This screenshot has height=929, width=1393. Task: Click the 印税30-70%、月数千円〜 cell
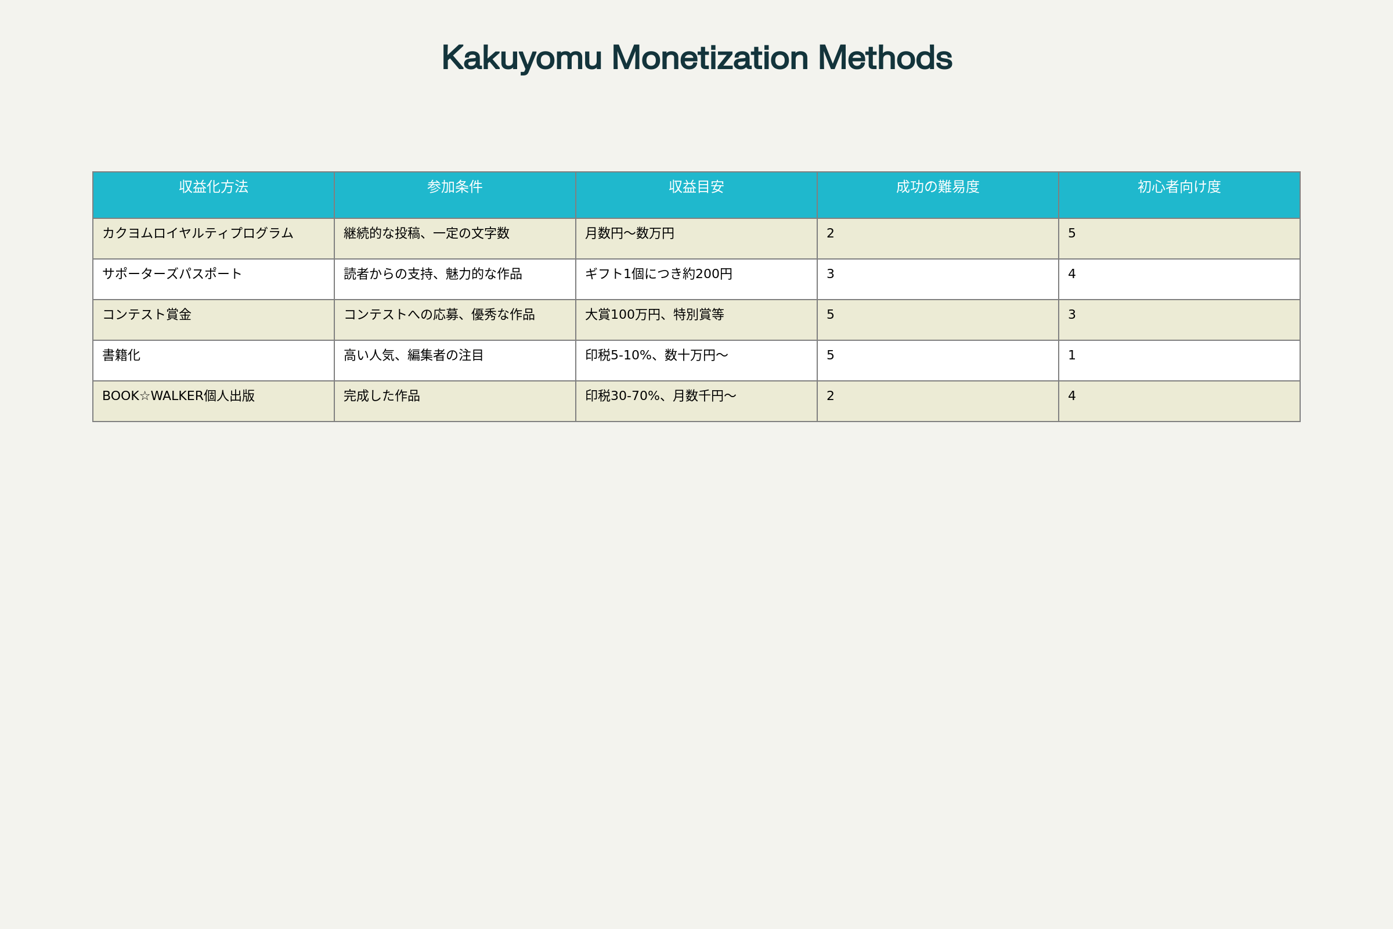pos(696,401)
